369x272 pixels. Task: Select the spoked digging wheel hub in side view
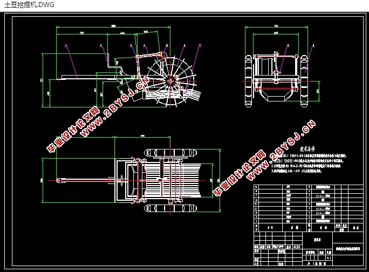point(170,81)
